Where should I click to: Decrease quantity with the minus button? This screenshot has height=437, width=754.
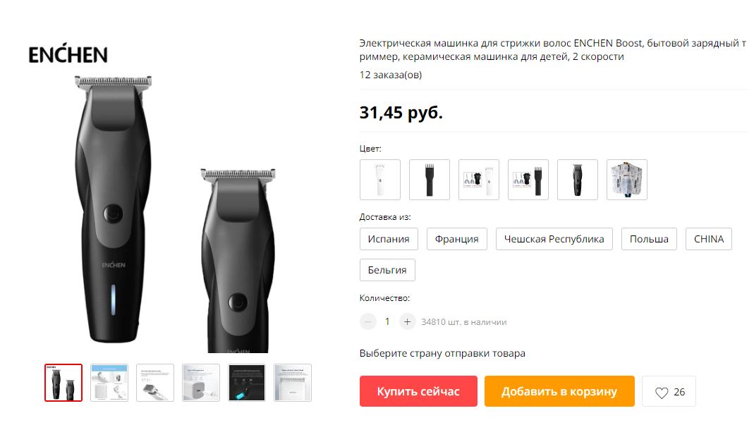(368, 321)
